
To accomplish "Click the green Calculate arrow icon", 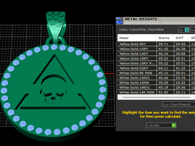I will click(x=173, y=125).
